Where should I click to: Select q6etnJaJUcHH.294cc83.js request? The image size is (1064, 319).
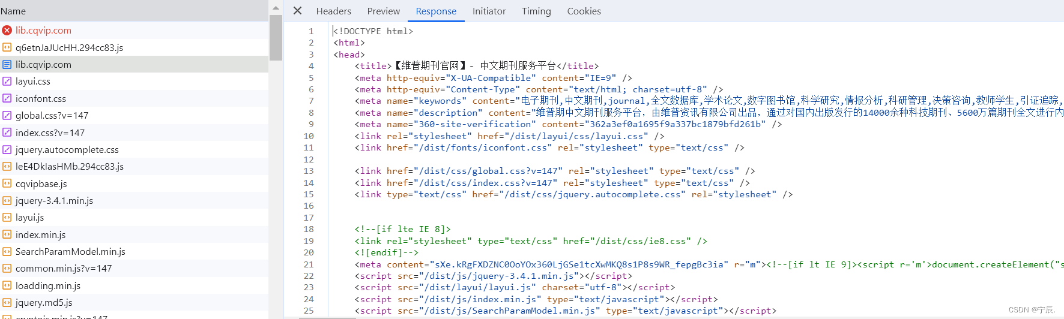pos(134,47)
